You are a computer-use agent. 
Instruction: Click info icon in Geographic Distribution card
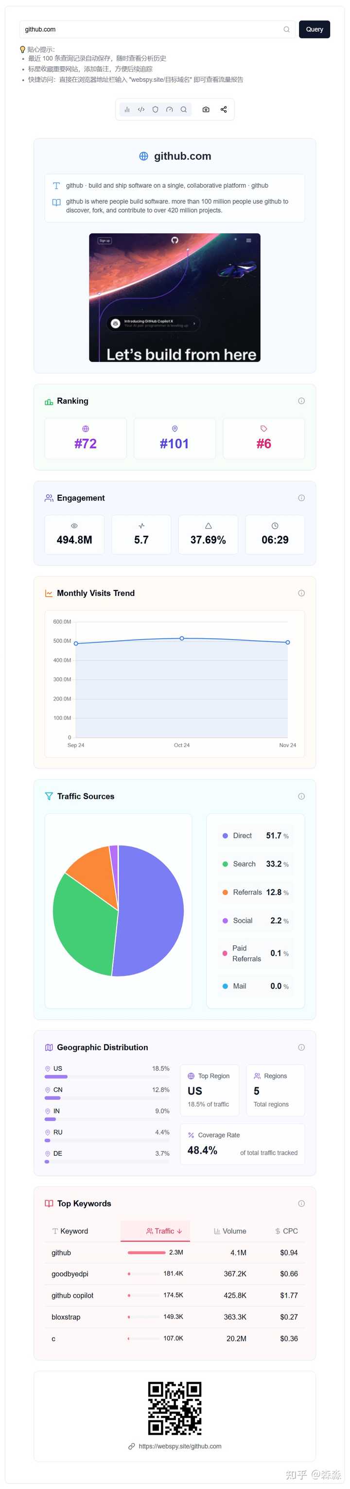[x=301, y=1048]
